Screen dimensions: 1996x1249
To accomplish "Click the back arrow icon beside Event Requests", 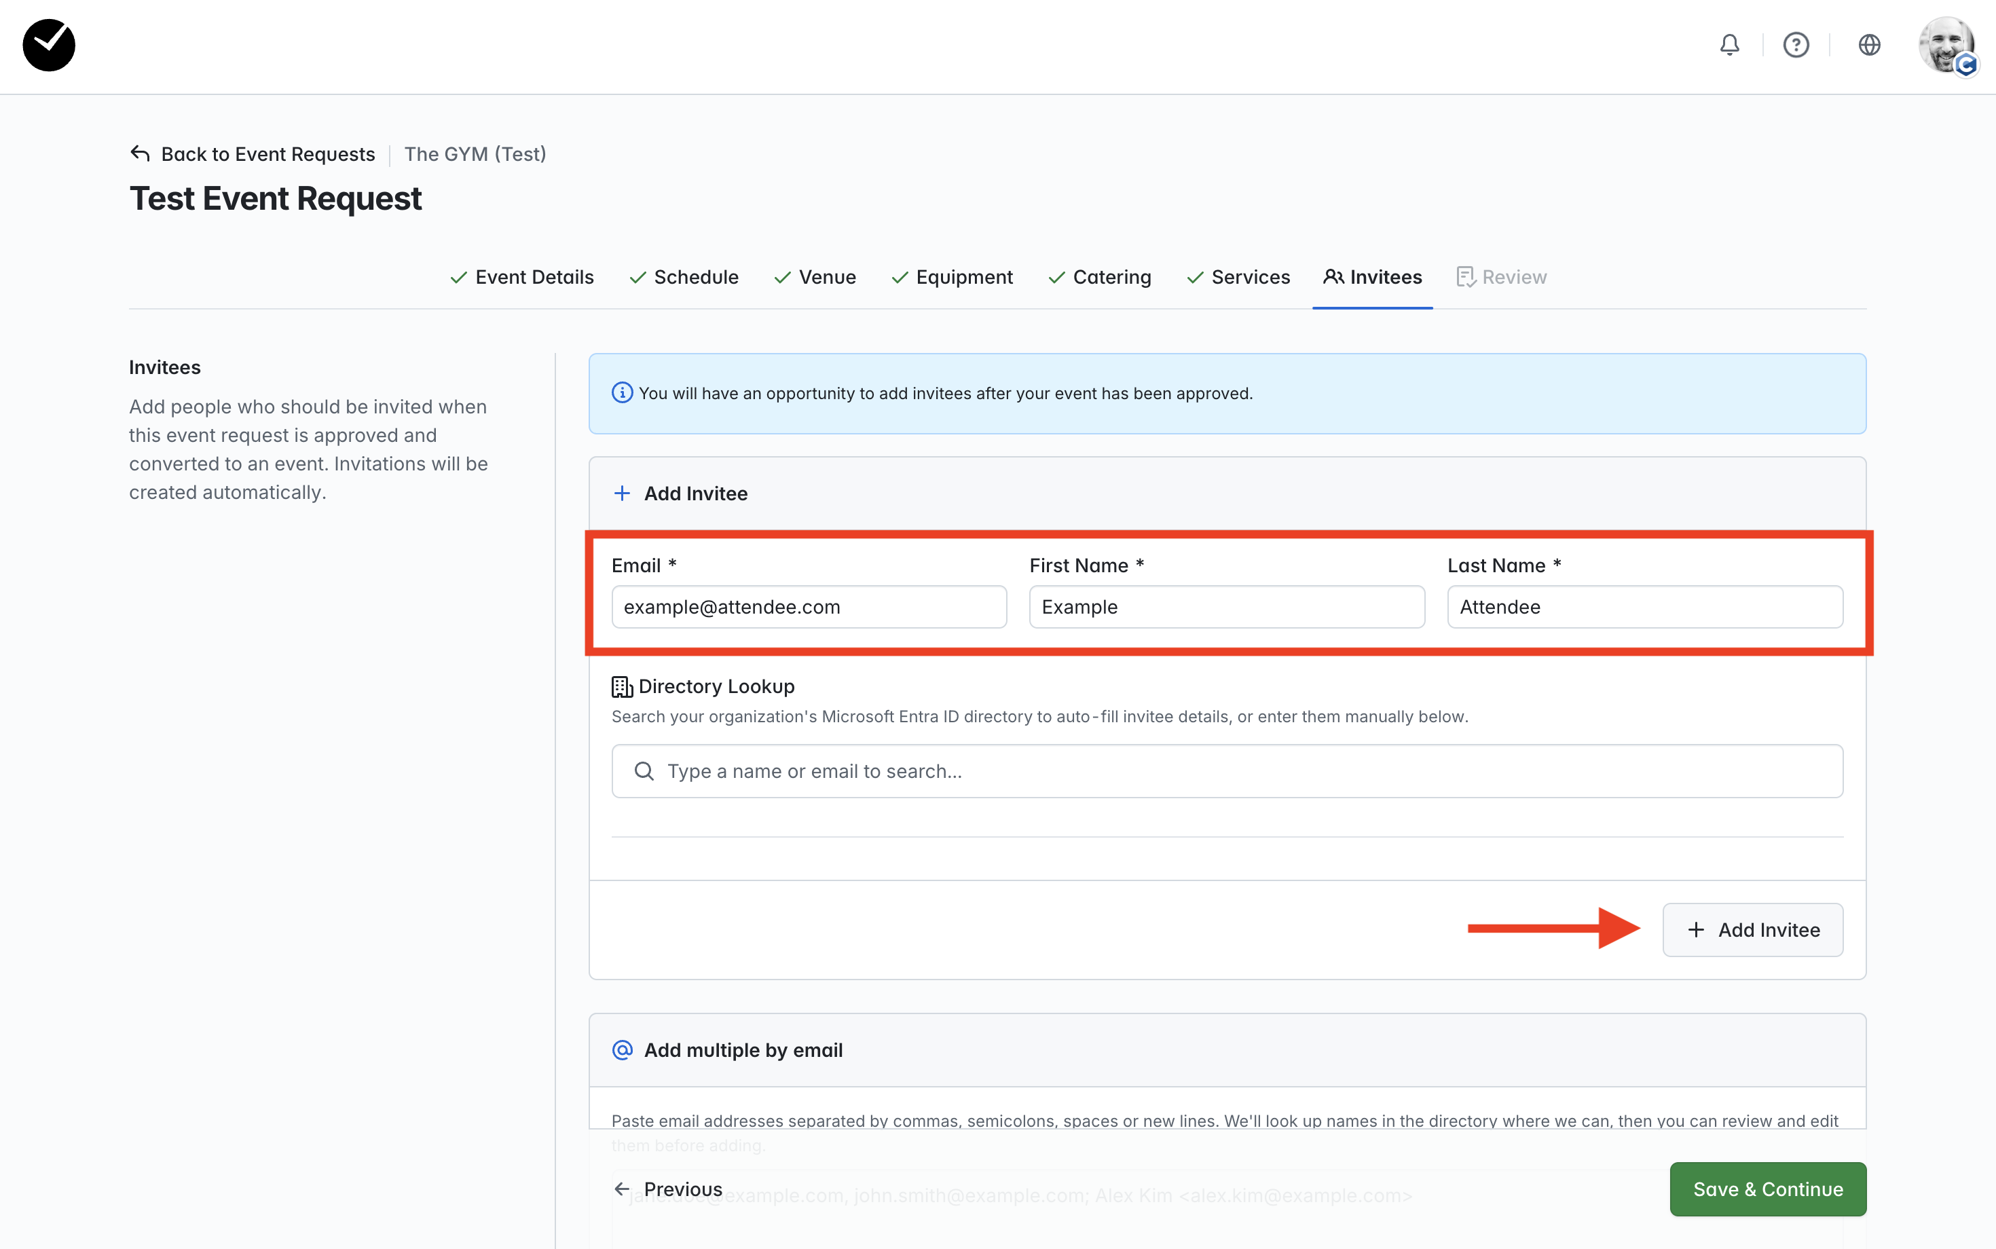I will tap(140, 153).
